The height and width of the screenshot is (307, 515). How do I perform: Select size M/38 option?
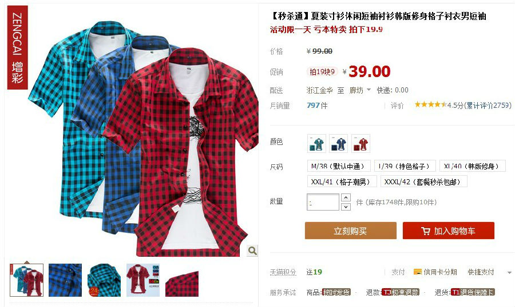pos(339,166)
